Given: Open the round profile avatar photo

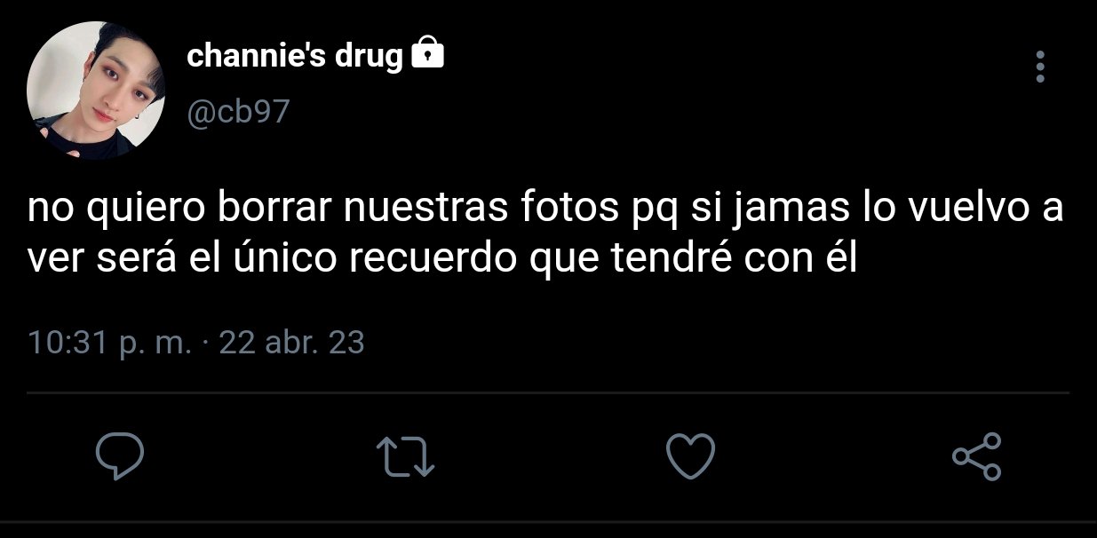Looking at the screenshot, I should 96,91.
